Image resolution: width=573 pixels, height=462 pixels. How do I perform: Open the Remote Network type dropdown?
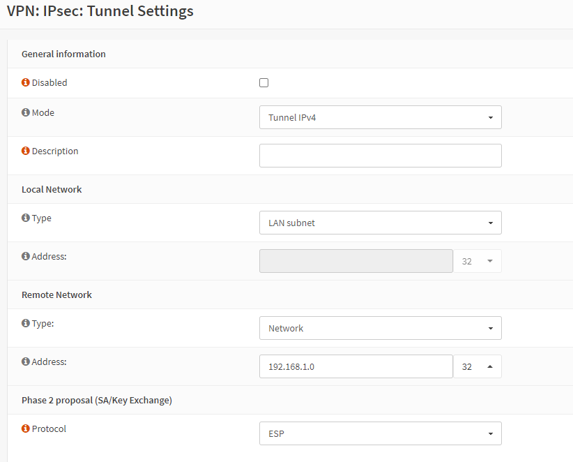pyautogui.click(x=380, y=328)
